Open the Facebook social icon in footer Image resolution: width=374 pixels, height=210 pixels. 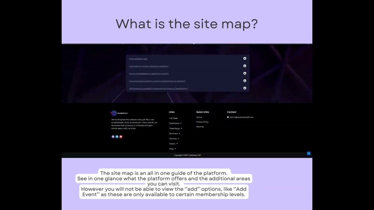click(113, 136)
